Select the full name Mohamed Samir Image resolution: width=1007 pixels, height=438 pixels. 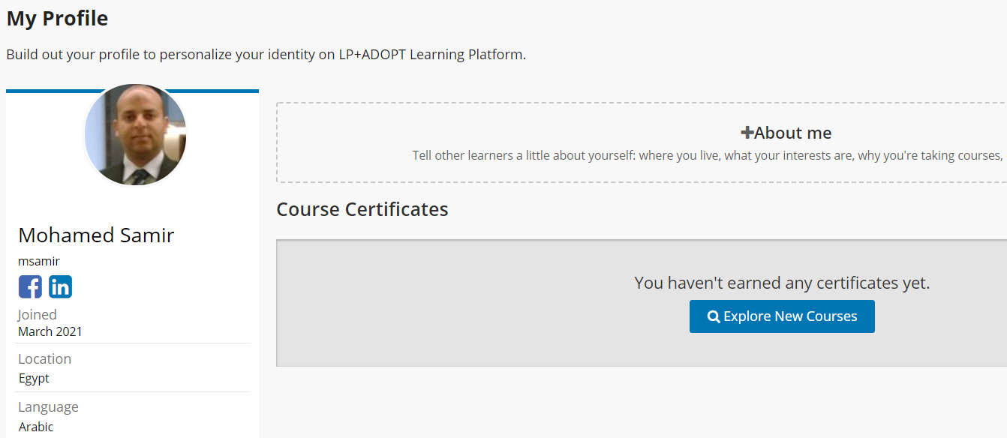(96, 235)
